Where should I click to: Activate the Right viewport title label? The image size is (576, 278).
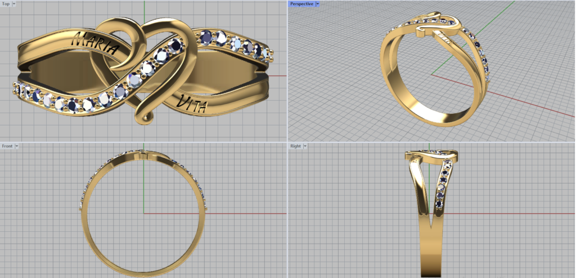pos(295,146)
